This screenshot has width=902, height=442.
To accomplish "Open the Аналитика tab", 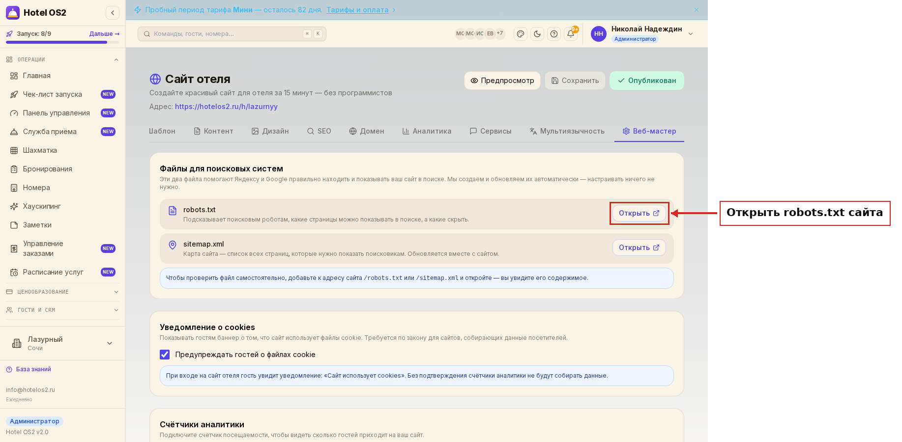I will tap(427, 131).
